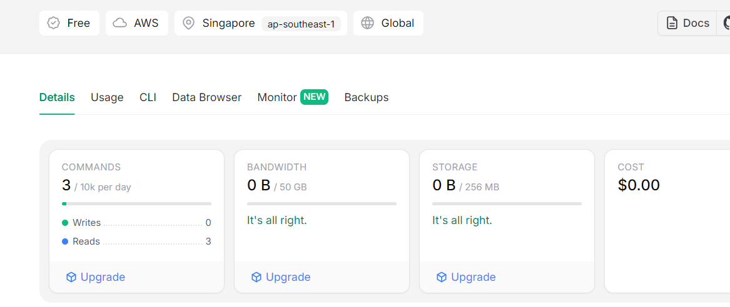
Task: Open the Monitor tab marked NEW
Action: 293,97
